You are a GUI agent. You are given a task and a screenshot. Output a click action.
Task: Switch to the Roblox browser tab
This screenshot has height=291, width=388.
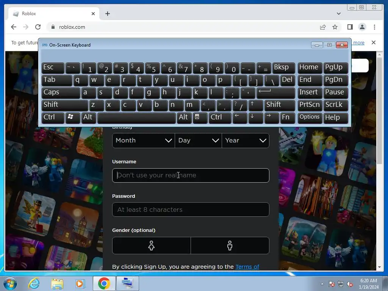tap(54, 14)
